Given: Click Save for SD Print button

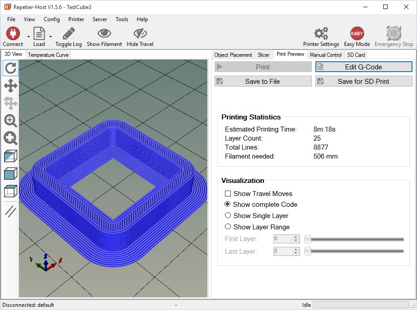Looking at the screenshot, I should tap(363, 81).
